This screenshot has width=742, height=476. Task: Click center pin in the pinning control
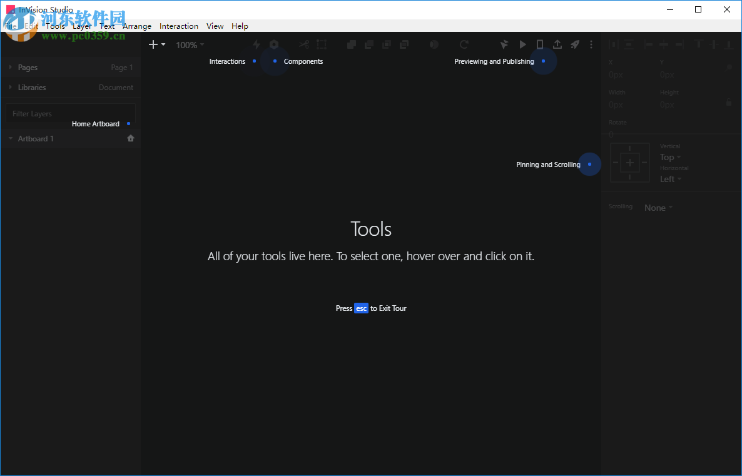tap(629, 163)
